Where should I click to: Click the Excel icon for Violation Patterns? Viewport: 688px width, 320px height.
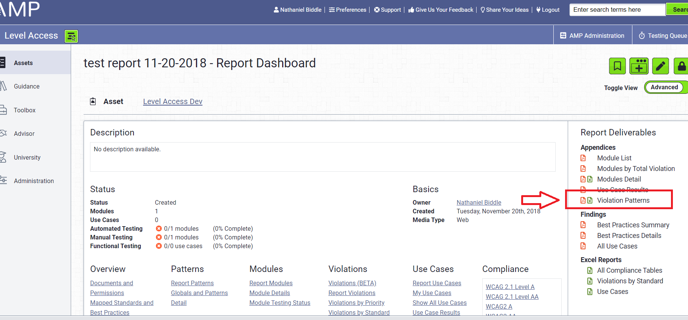(x=590, y=200)
